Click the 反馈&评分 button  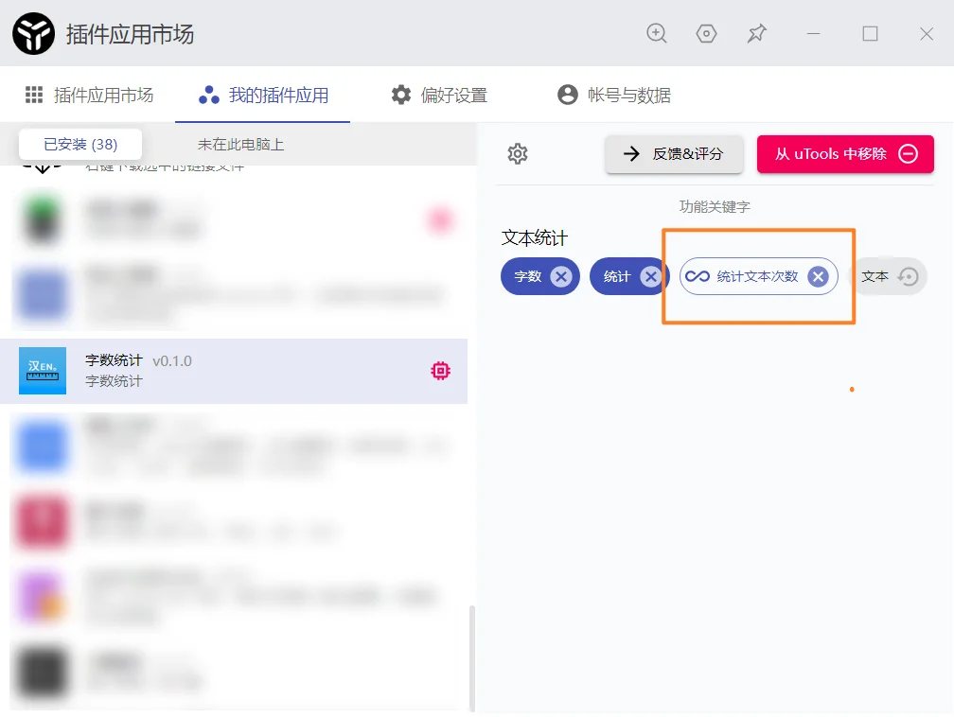tap(674, 154)
